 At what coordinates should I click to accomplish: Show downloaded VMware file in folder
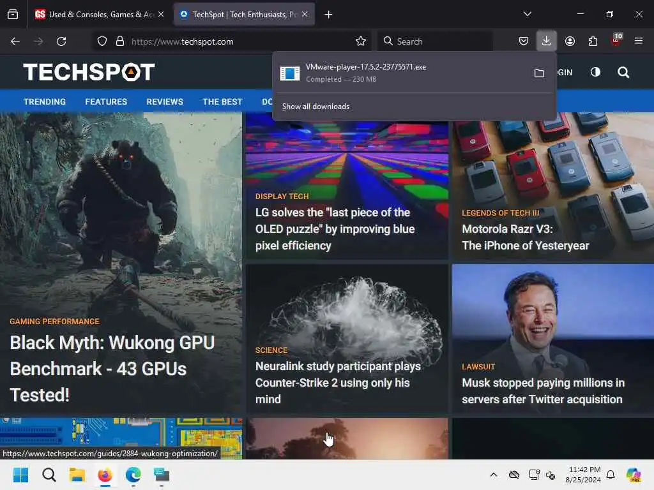(x=539, y=73)
